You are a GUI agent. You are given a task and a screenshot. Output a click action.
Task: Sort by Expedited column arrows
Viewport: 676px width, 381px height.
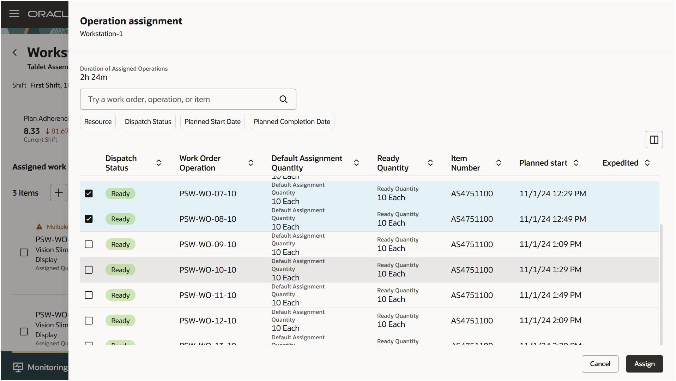647,163
